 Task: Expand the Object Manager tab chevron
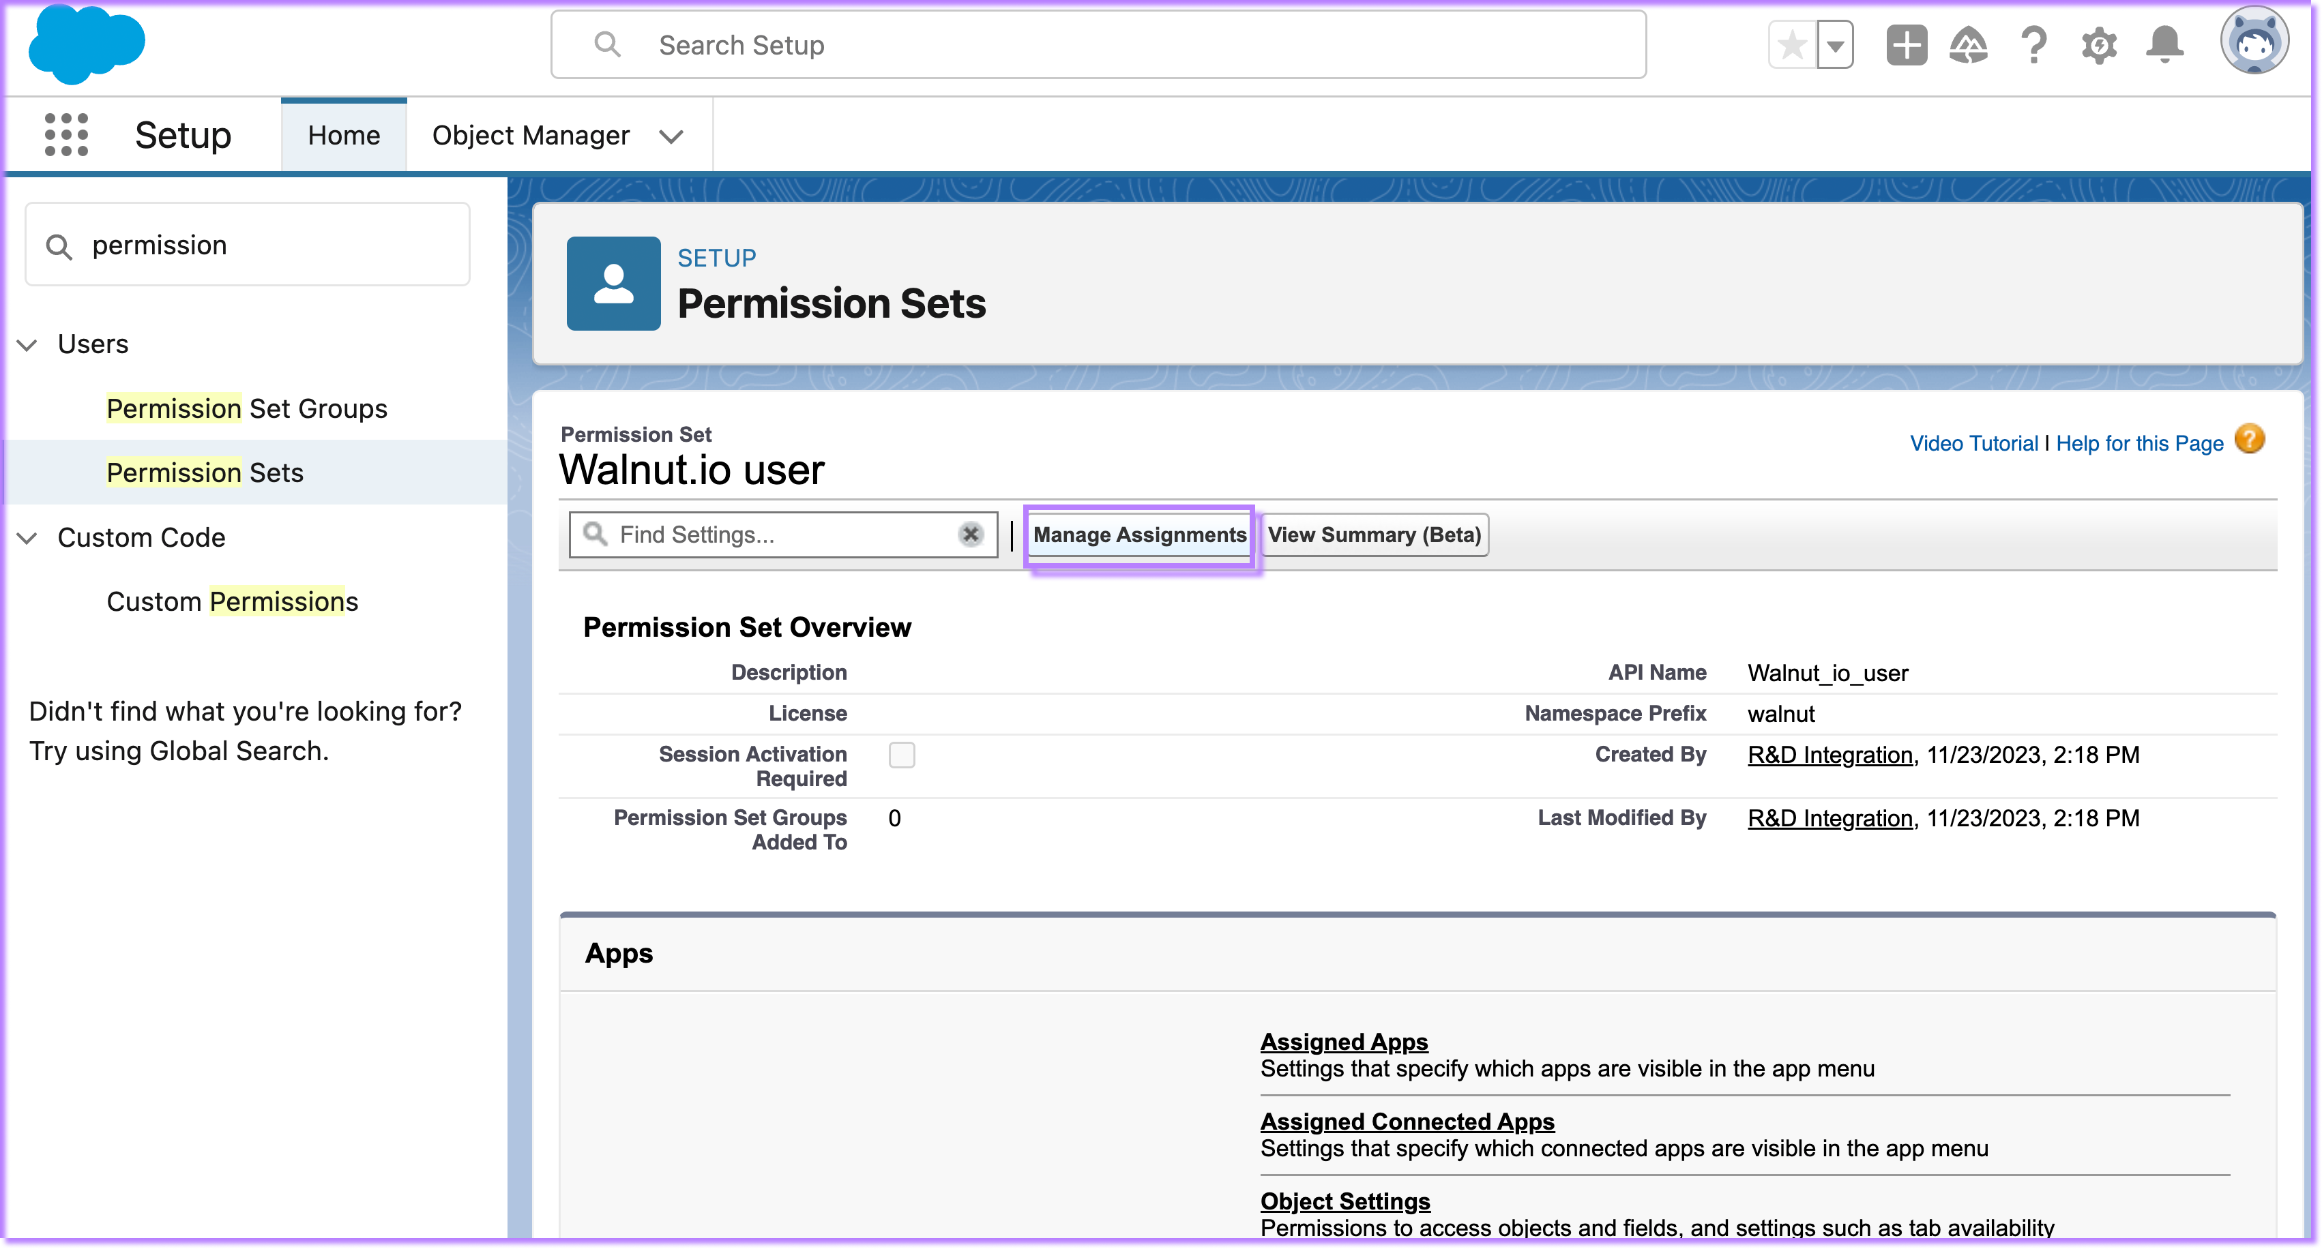tap(671, 136)
